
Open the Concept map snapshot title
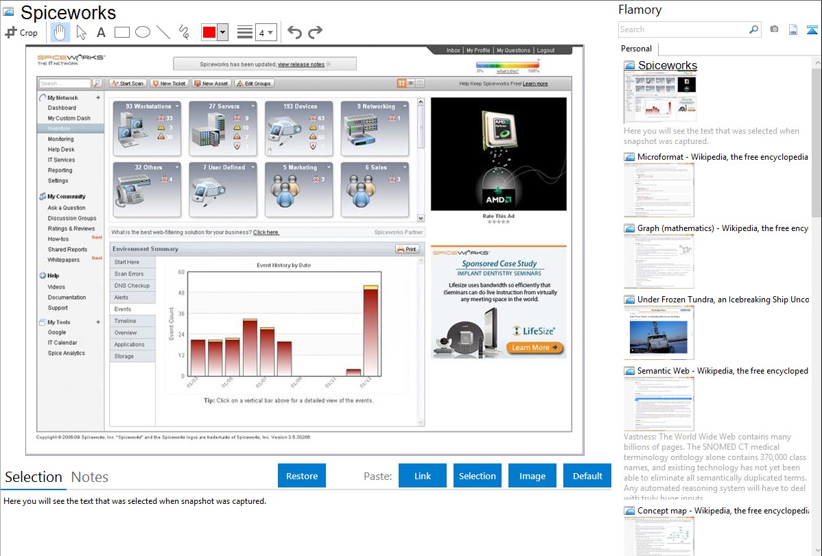click(x=723, y=510)
